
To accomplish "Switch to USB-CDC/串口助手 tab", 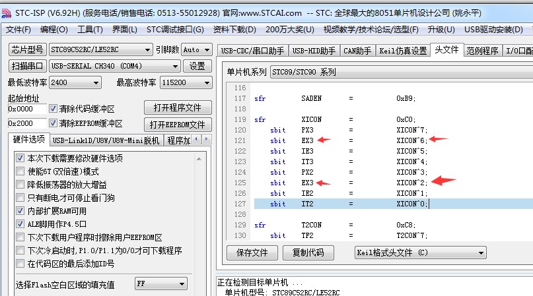I will tap(252, 51).
